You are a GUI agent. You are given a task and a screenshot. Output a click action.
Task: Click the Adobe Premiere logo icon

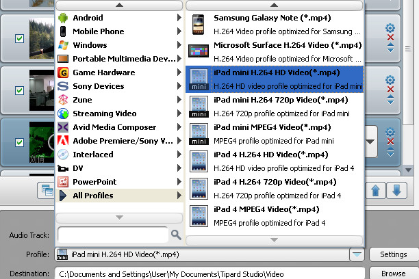(x=63, y=141)
